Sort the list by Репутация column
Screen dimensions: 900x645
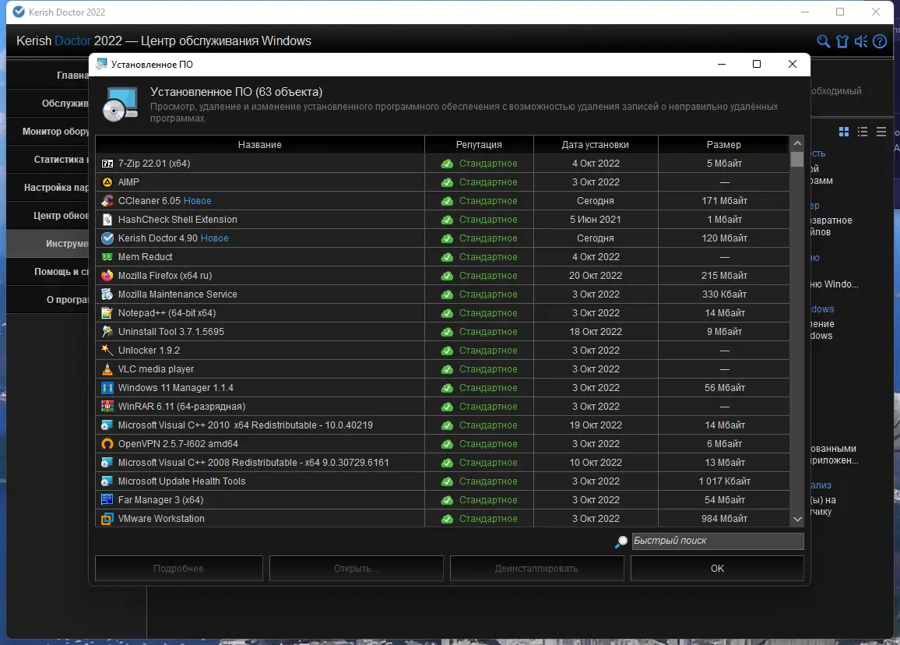[x=479, y=145]
